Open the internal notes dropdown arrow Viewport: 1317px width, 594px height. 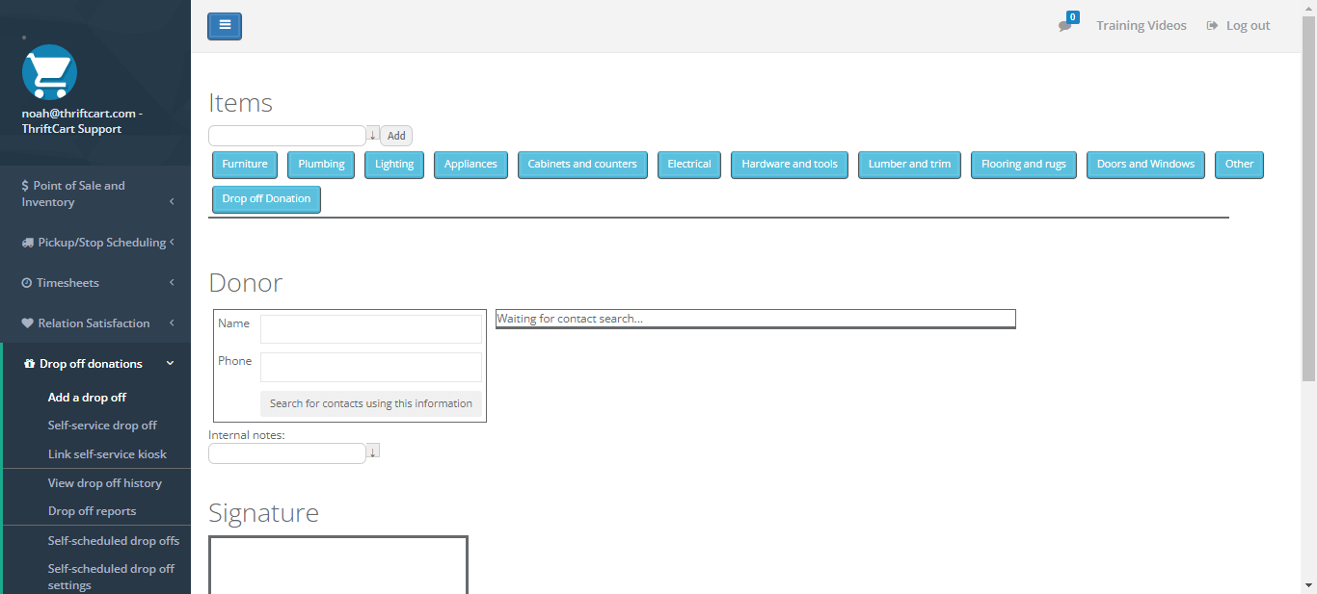[x=372, y=450]
